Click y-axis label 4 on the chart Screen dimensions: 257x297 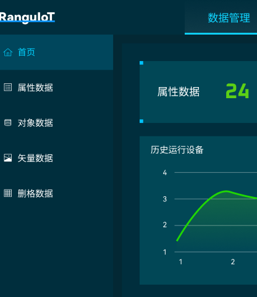tap(165, 172)
